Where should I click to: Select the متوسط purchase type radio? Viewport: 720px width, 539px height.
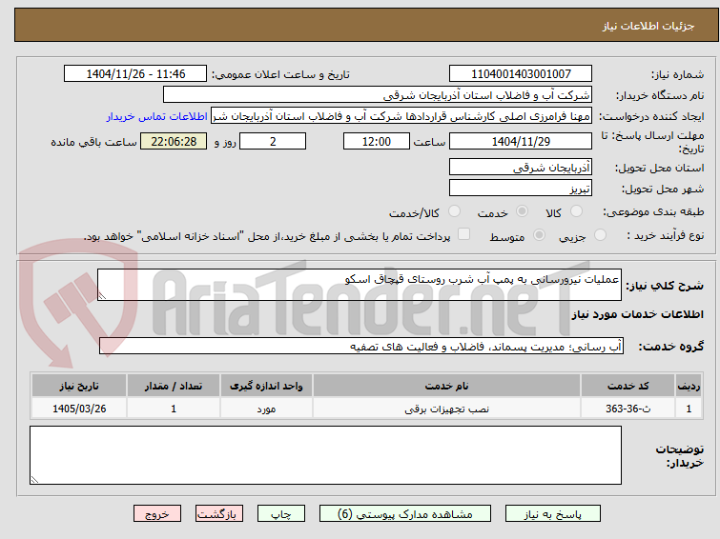539,235
